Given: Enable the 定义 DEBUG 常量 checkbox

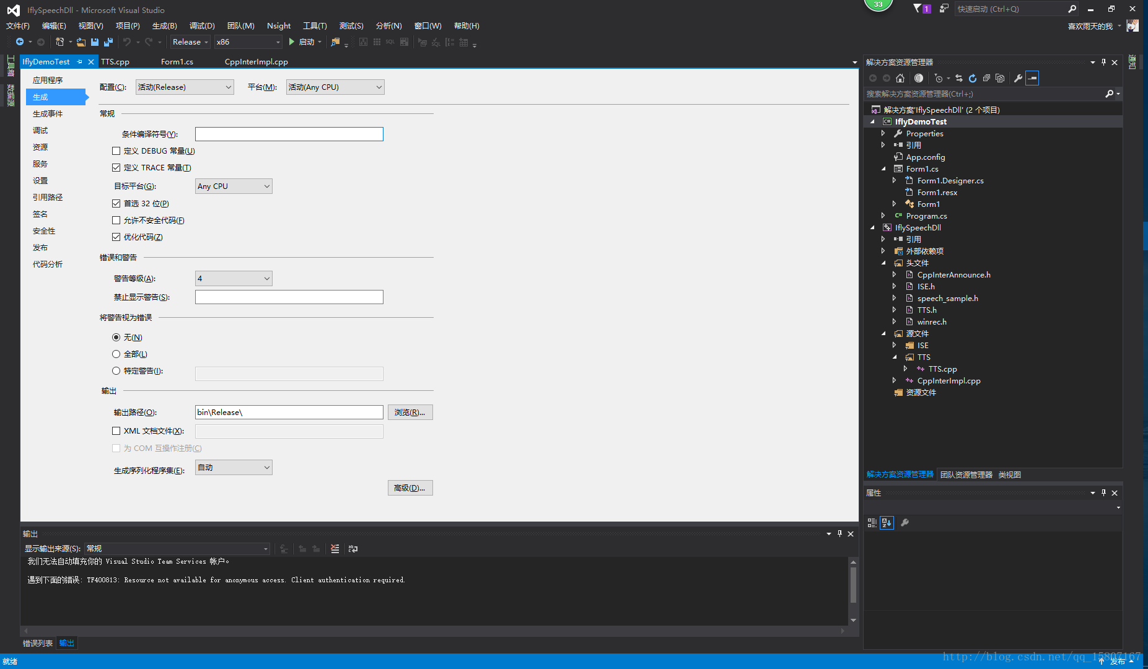Looking at the screenshot, I should tap(116, 151).
